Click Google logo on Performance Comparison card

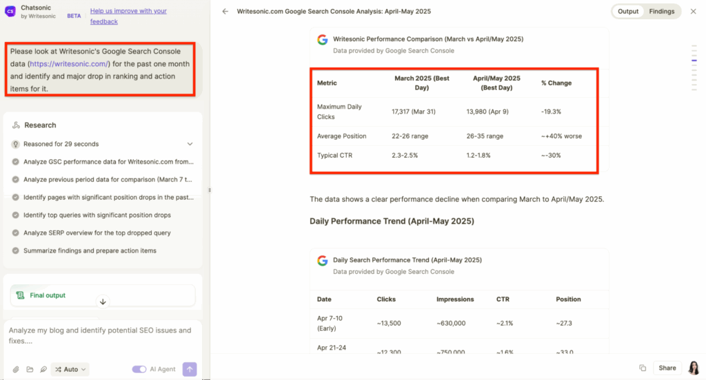(x=323, y=39)
